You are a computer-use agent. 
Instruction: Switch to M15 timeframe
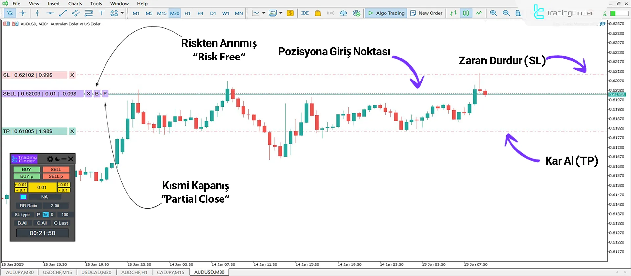click(x=162, y=13)
